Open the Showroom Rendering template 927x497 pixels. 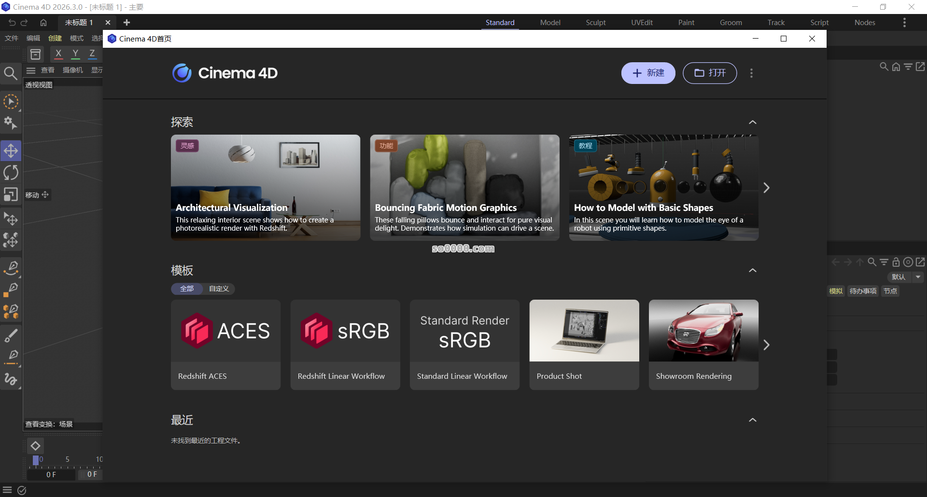tap(703, 345)
